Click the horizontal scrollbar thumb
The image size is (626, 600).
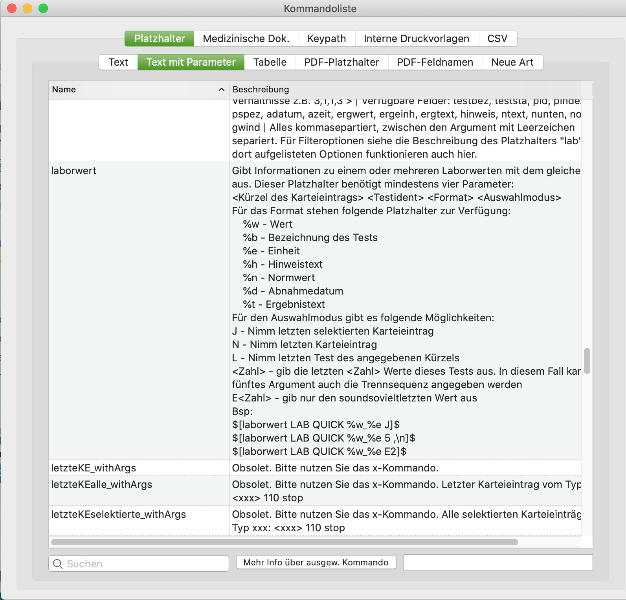coord(285,542)
